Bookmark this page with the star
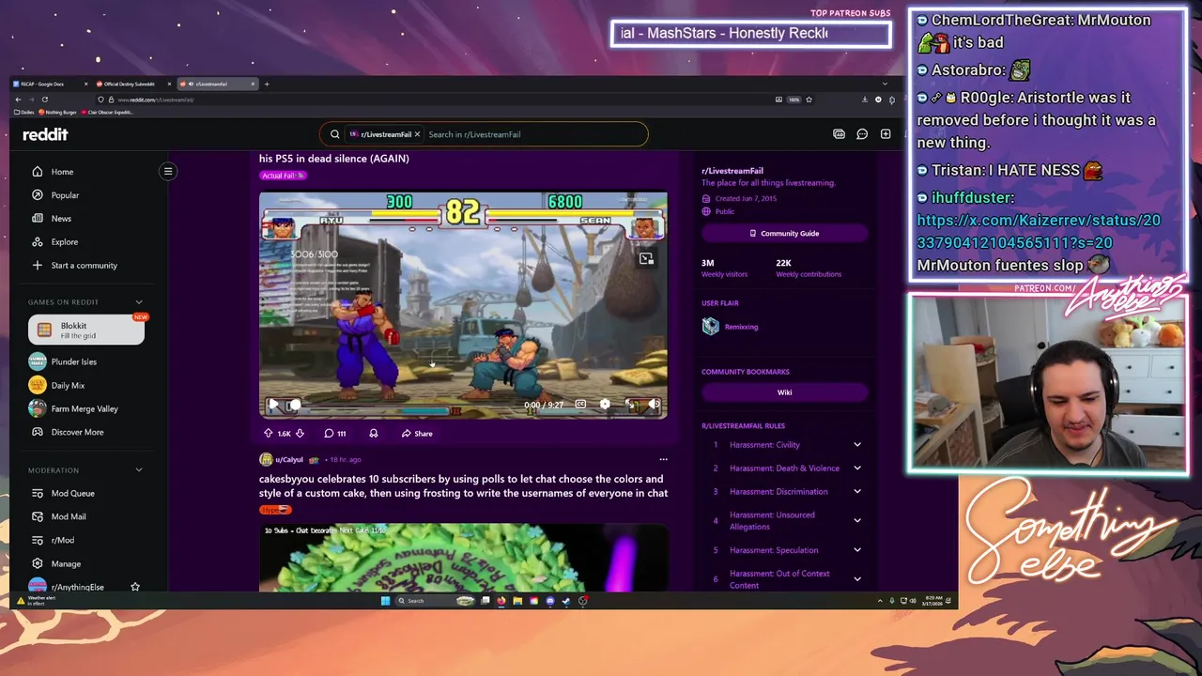The width and height of the screenshot is (1202, 676). coord(809,100)
